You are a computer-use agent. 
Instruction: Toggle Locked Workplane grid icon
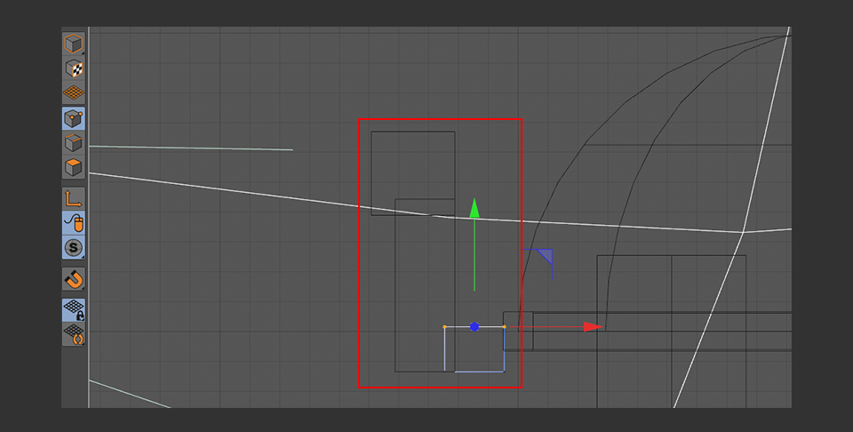[x=74, y=310]
